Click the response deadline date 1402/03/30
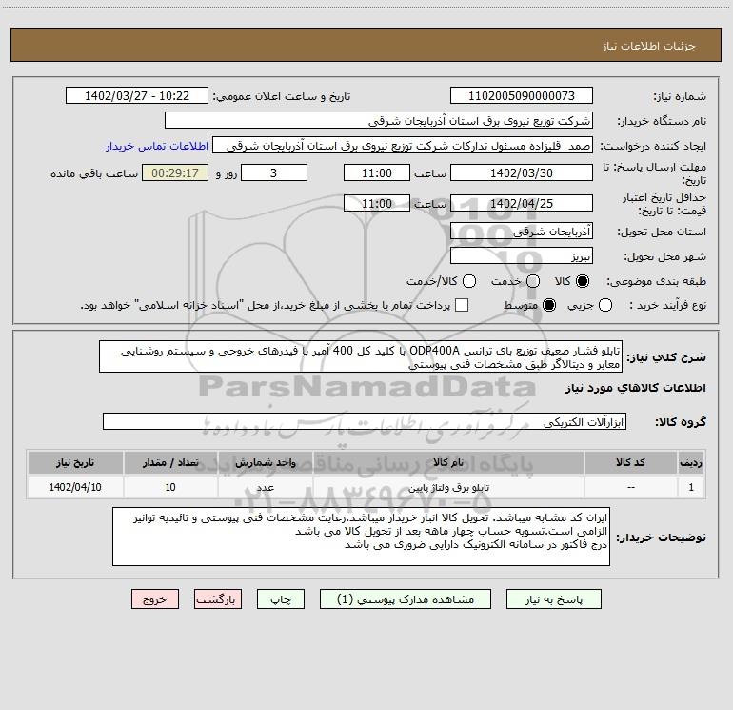The image size is (733, 710). coord(522,172)
